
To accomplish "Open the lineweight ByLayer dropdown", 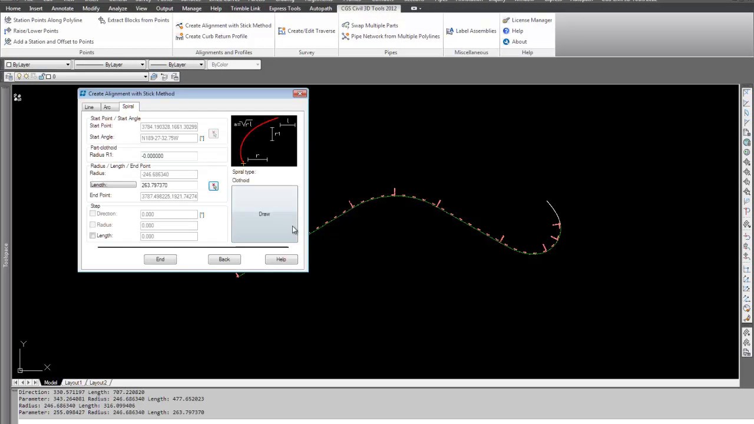I will (x=176, y=64).
